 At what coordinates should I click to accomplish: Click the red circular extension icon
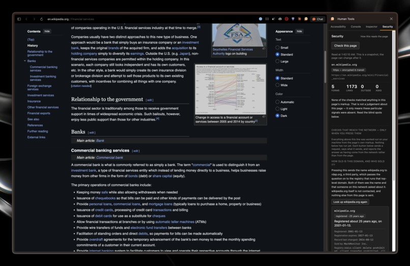click(x=286, y=19)
